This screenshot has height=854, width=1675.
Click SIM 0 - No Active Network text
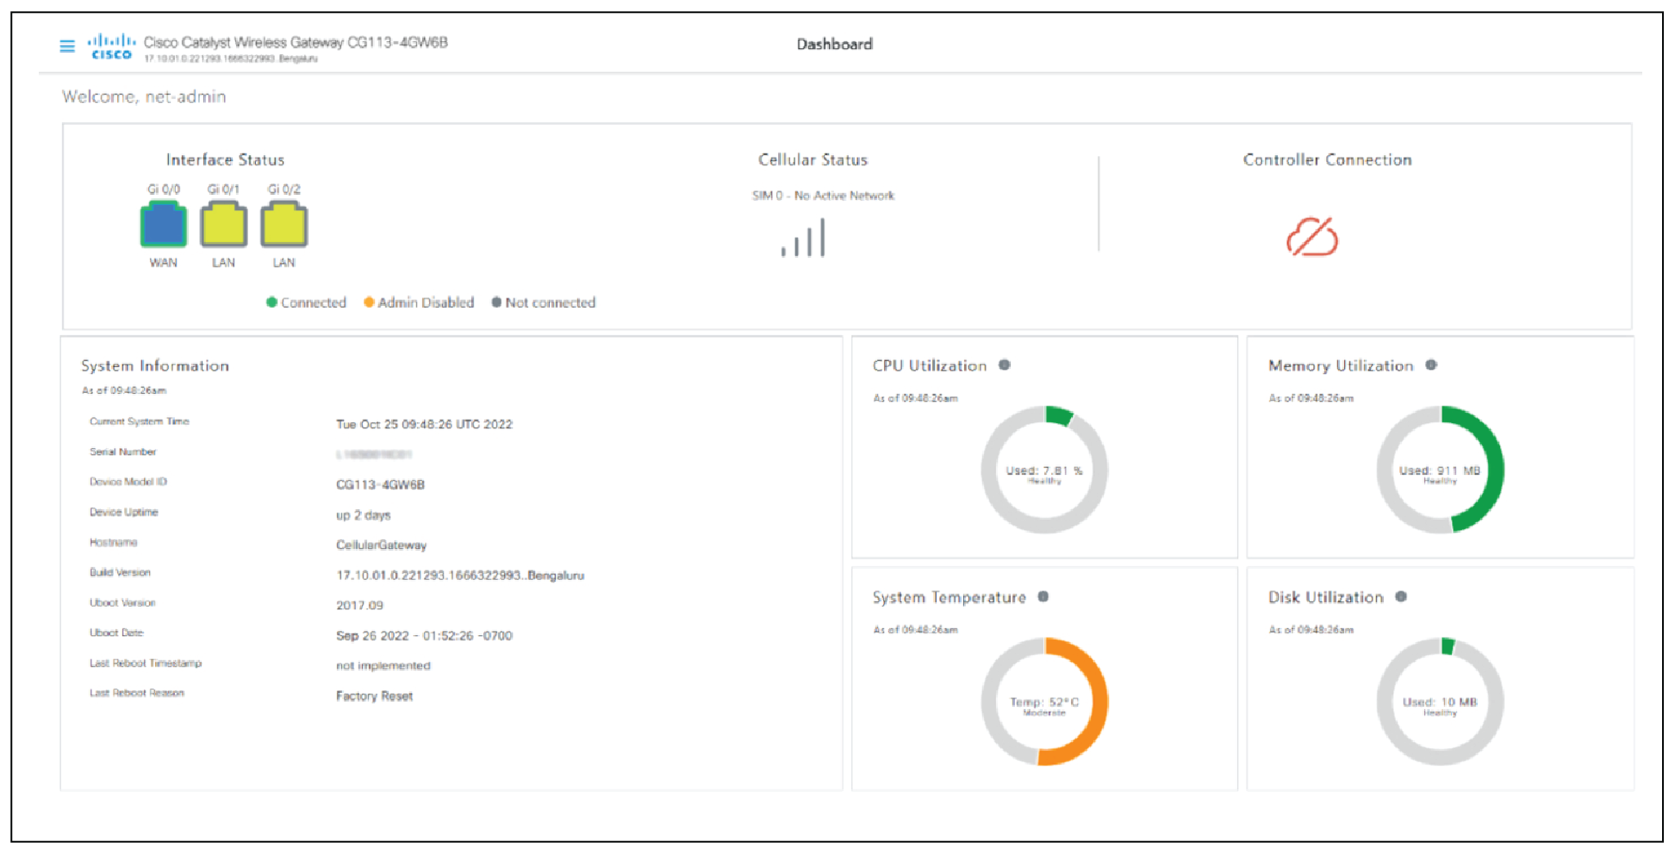[x=823, y=196]
